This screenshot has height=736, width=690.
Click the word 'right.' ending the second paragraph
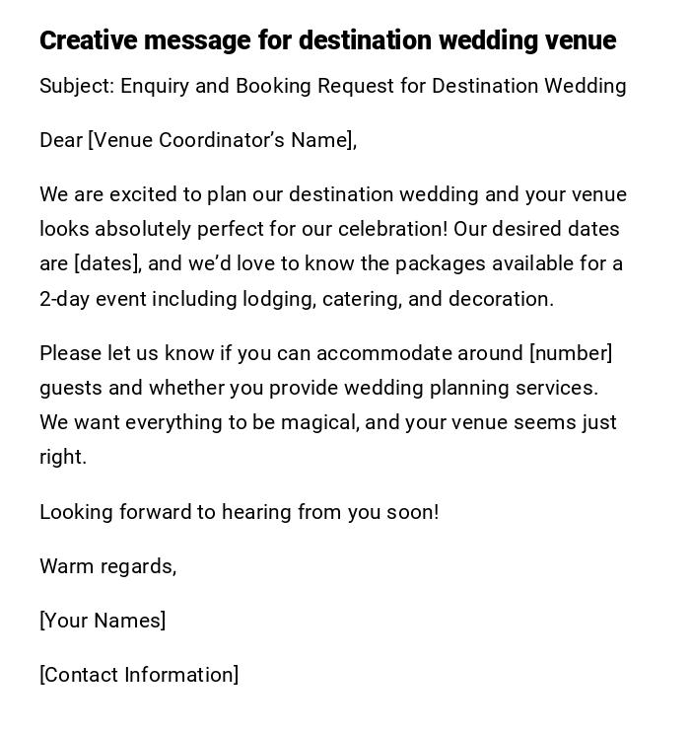[63, 457]
